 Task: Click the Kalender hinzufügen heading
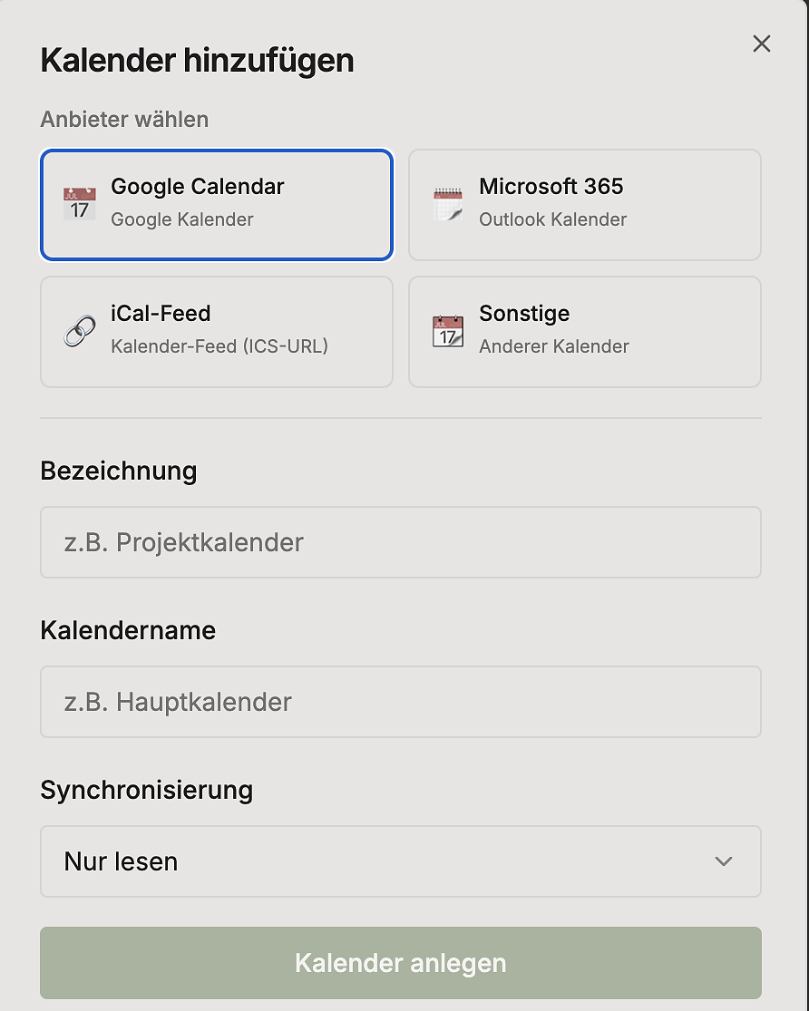click(x=197, y=61)
